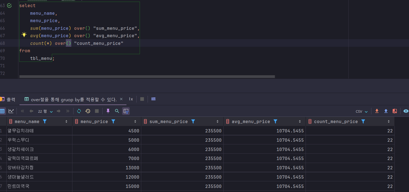Click the sort arrows on count_menu_price column
Screen dimensions: 409x192
389,121
